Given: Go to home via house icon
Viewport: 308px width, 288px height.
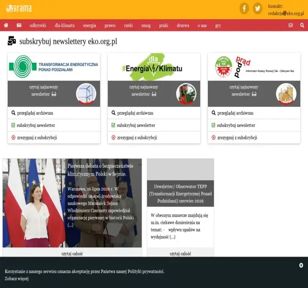Looking at the screenshot, I should [x=6, y=25].
